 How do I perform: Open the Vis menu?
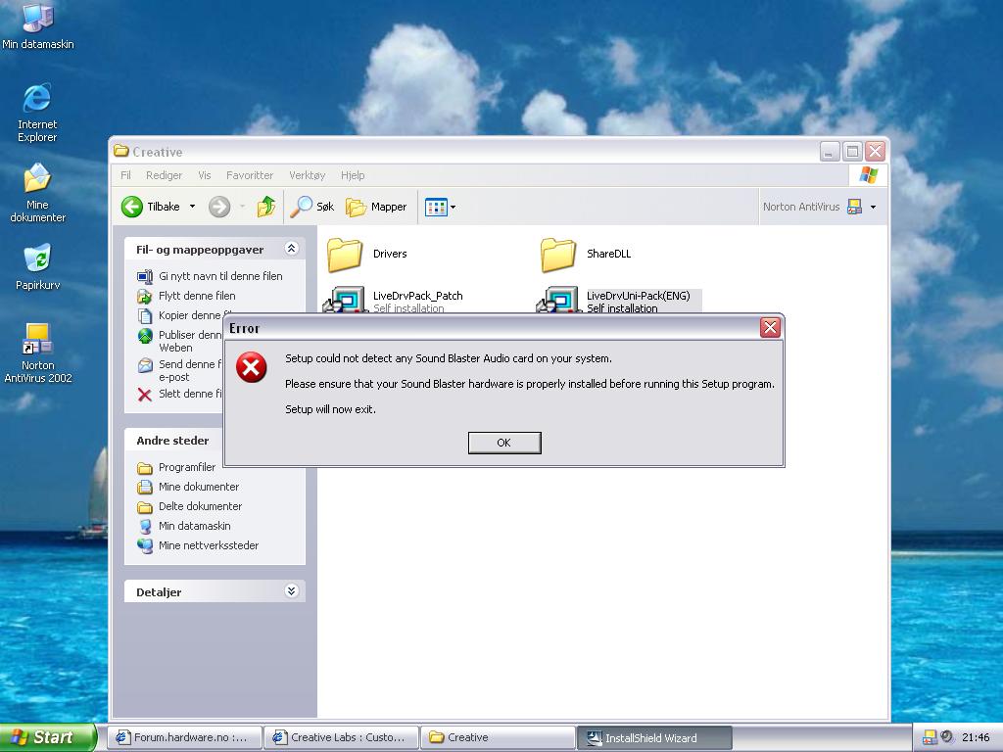pos(204,175)
